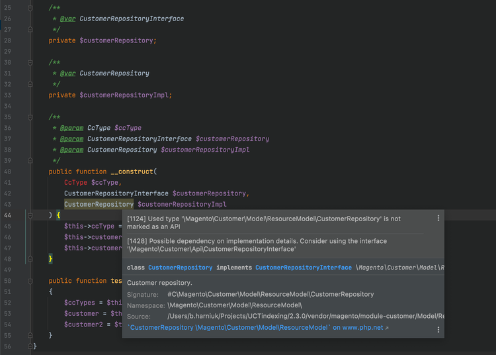Click the fold marker on line 44

pos(30,215)
